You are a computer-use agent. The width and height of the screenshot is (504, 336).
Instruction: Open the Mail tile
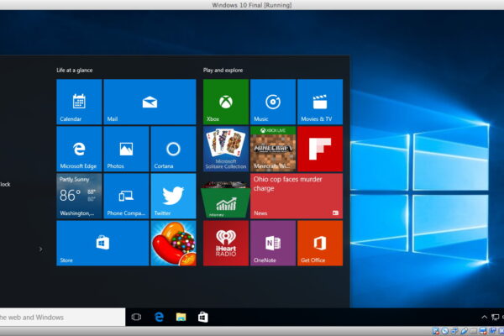(x=150, y=102)
